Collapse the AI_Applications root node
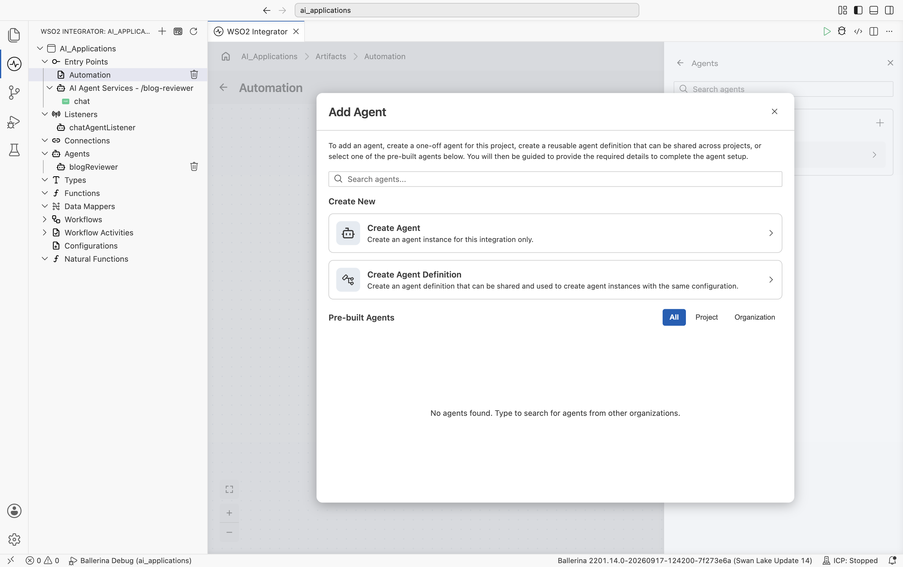The image size is (903, 567). [x=40, y=48]
